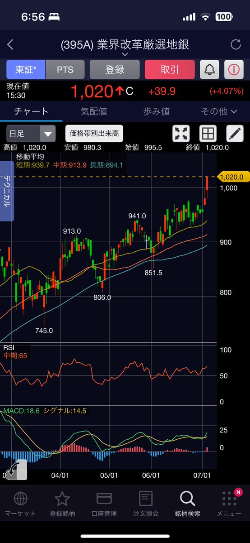This screenshot has height=543, width=250.
Task: Open the 銘柄検索 magnifier icon
Action: (188, 499)
